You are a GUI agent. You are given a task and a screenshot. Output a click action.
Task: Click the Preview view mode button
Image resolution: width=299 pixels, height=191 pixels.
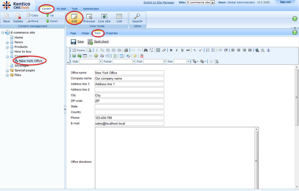pyautogui.click(x=89, y=18)
